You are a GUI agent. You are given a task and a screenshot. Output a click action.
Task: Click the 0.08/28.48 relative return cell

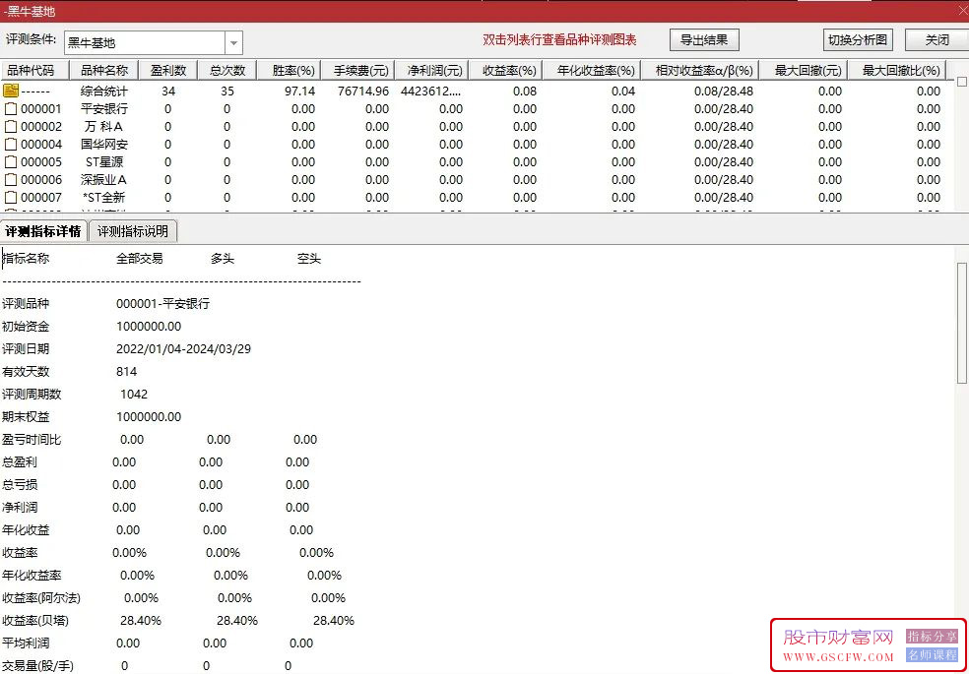(724, 92)
